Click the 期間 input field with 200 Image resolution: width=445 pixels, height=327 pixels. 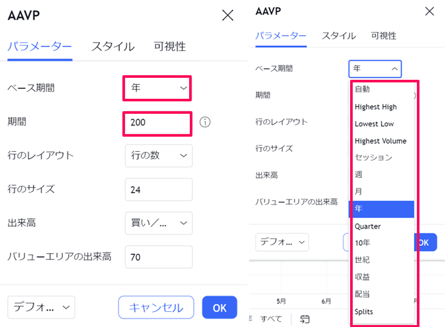click(157, 122)
